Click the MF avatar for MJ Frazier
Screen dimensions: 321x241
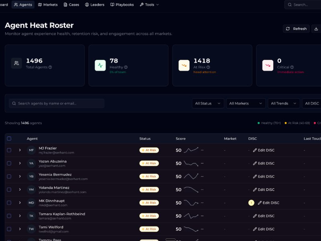point(31,150)
